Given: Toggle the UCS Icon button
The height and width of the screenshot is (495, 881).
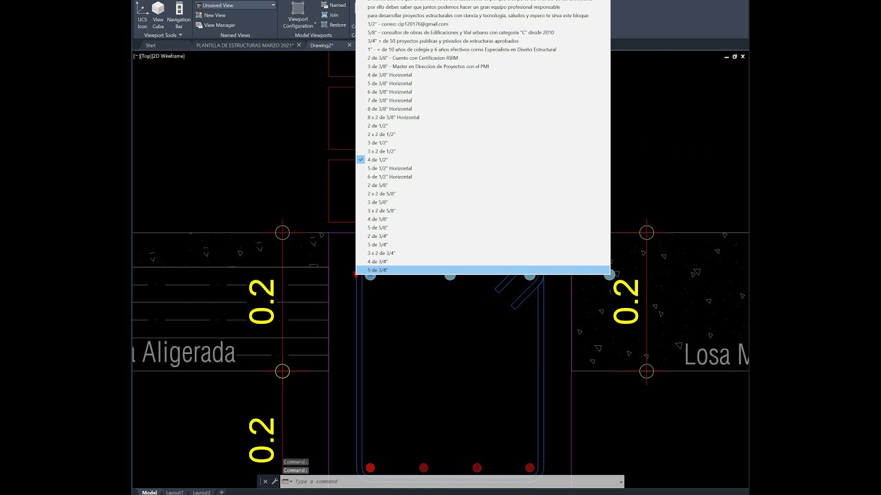Looking at the screenshot, I should point(142,14).
